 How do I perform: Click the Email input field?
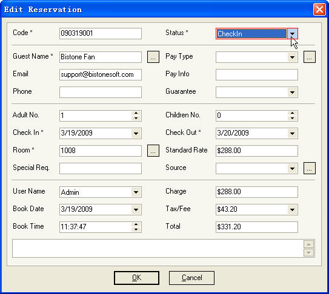tap(101, 74)
